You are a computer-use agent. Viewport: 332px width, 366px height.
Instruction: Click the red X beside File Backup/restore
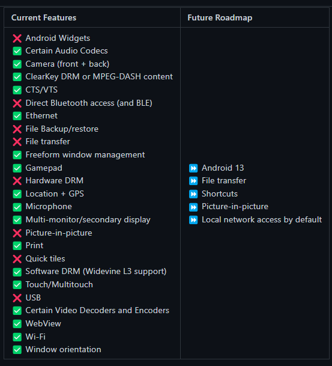point(17,129)
